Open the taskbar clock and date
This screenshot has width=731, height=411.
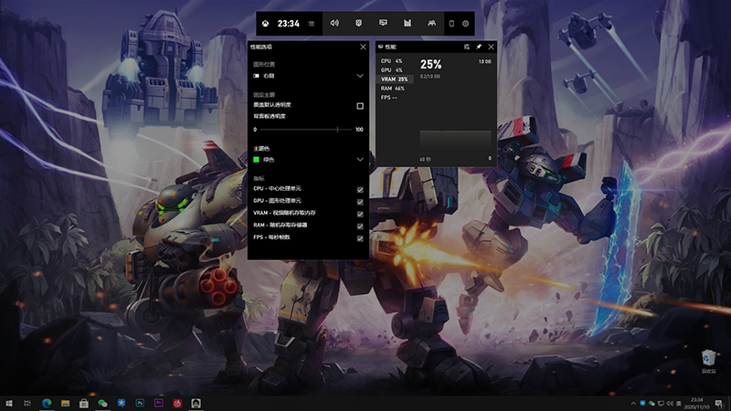[697, 404]
